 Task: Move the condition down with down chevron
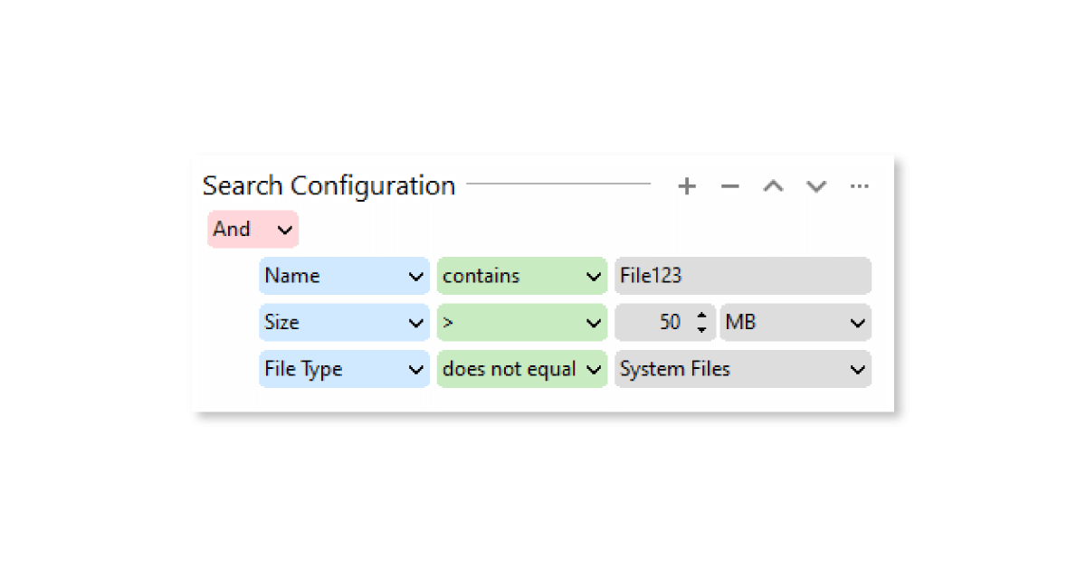pos(816,186)
